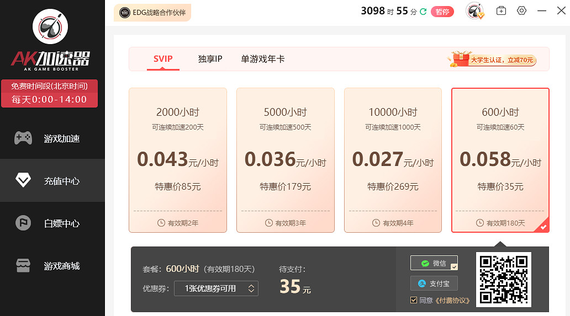Switch to the 独享IP tab
The image size is (570, 316).
pos(210,59)
